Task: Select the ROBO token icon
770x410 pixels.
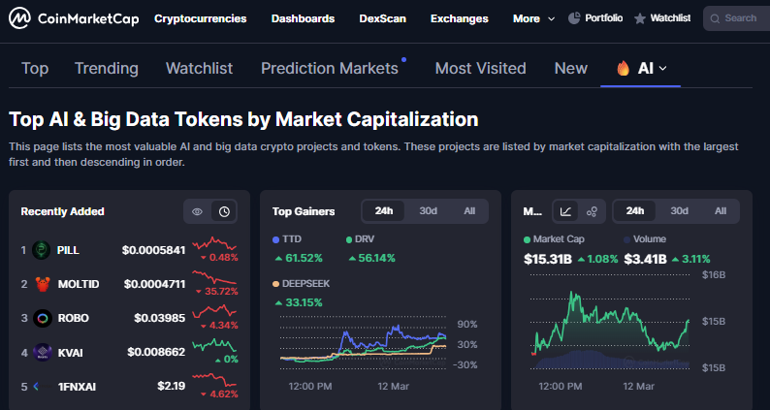Action: (42, 318)
